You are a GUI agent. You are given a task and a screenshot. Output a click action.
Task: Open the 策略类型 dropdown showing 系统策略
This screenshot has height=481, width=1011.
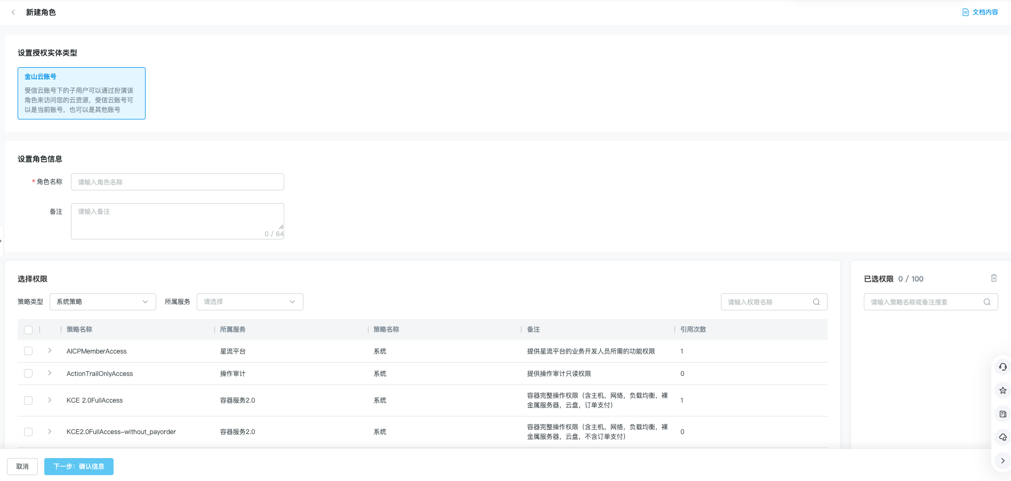[x=102, y=302]
